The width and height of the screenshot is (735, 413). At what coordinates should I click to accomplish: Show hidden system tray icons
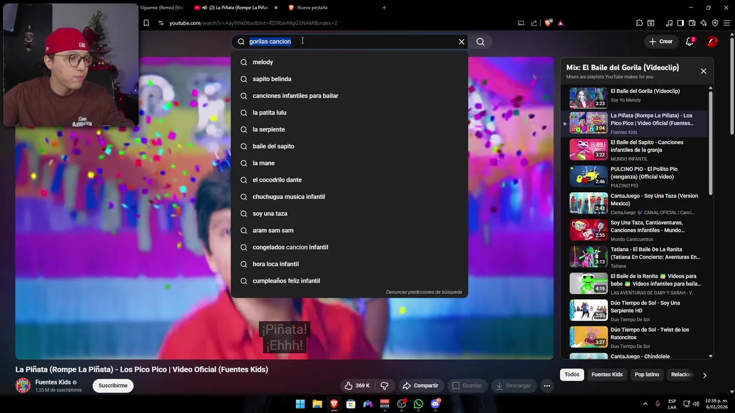coord(645,404)
